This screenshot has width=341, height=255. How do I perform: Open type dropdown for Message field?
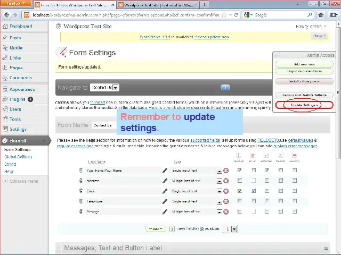(x=219, y=212)
